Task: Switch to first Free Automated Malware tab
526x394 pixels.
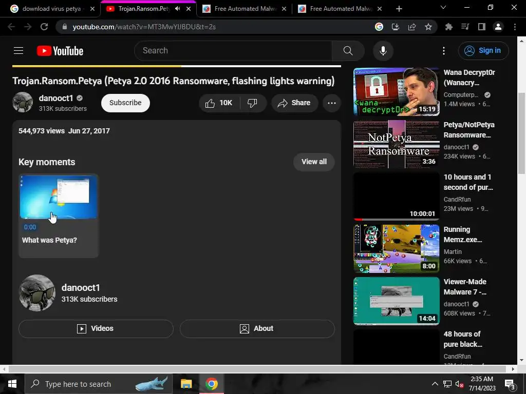Action: (244, 9)
